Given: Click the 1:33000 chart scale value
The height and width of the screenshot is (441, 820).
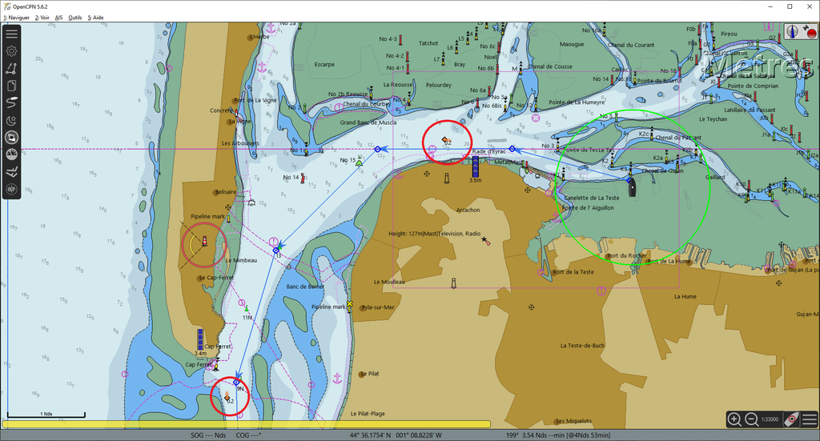Looking at the screenshot, I should click(x=770, y=419).
